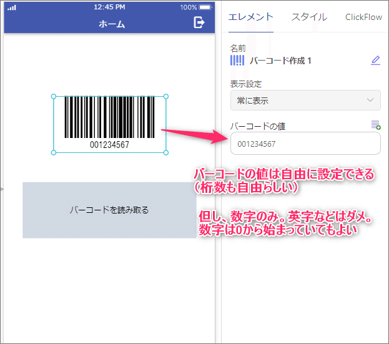The image size is (389, 344).
Task: Open the ClickFlow tab
Action: (x=363, y=17)
